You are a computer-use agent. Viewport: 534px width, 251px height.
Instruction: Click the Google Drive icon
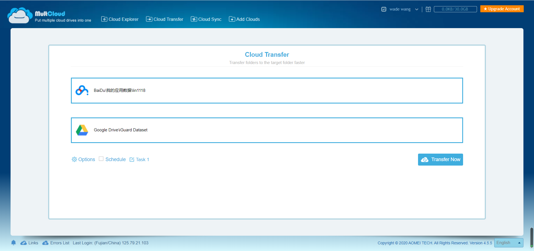(82, 130)
